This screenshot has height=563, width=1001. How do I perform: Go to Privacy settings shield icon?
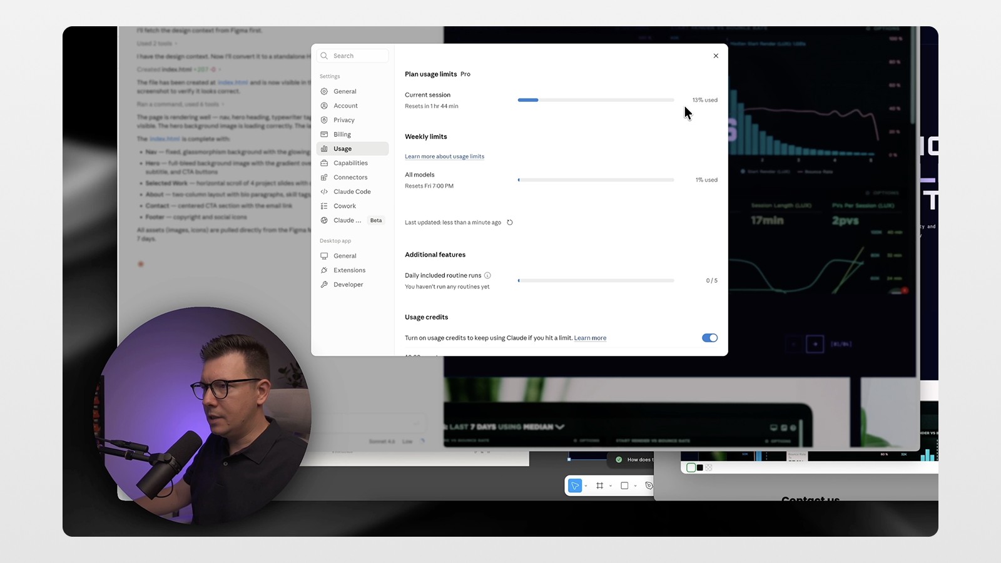[x=352, y=120]
